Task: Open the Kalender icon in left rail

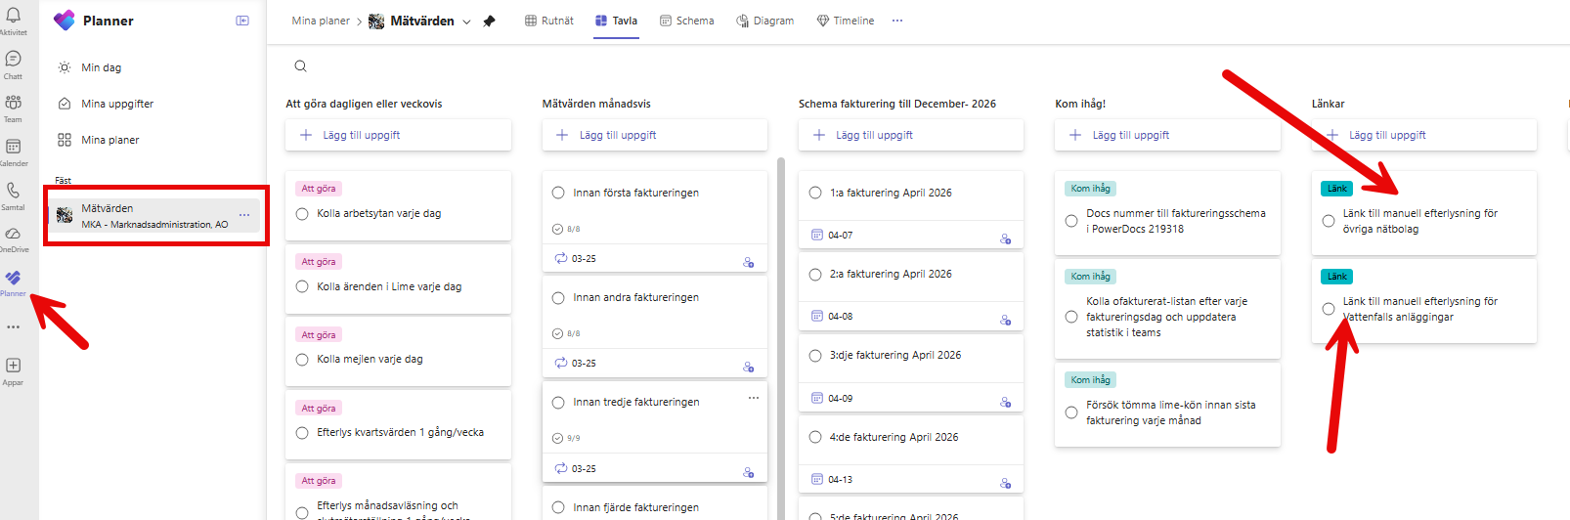Action: tap(14, 147)
